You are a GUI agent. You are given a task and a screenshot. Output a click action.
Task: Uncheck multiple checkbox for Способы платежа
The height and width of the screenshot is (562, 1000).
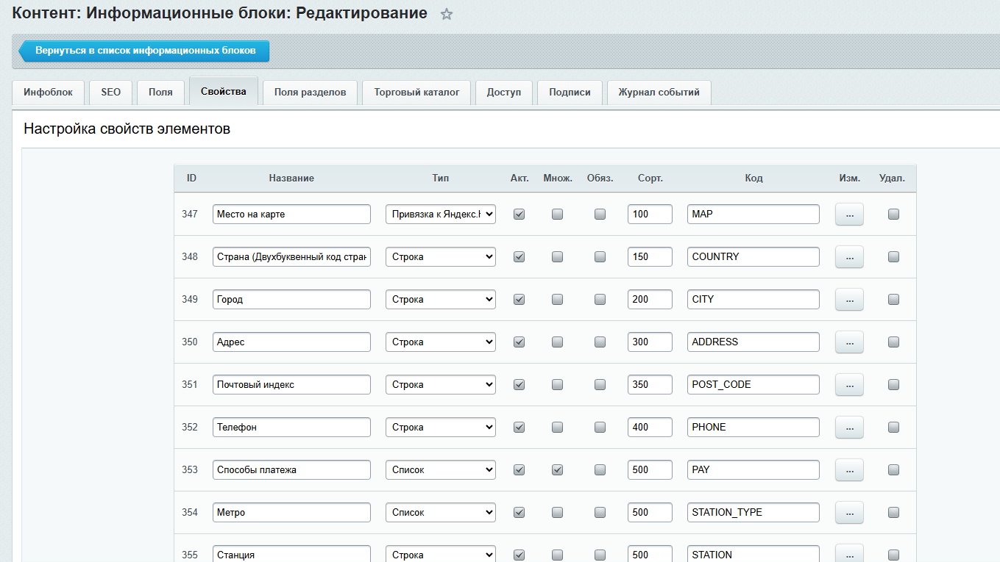click(557, 470)
